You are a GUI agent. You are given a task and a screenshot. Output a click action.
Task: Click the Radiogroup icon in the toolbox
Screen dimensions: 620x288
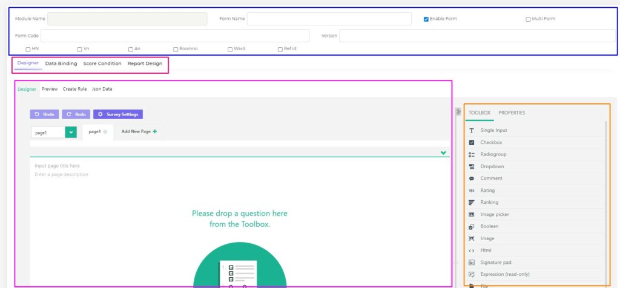click(472, 154)
